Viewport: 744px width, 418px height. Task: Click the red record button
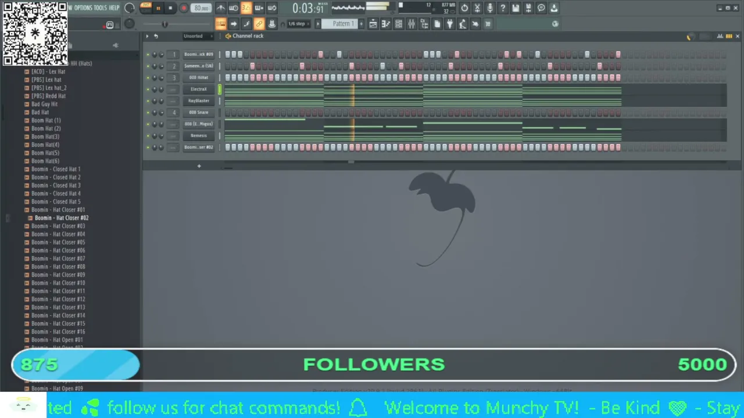(184, 8)
